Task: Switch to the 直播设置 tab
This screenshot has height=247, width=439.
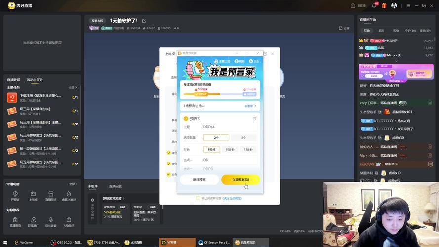Action: point(115,186)
